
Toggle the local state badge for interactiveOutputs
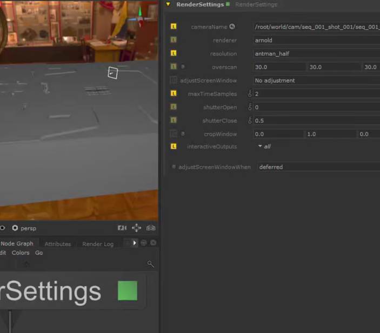click(x=174, y=146)
